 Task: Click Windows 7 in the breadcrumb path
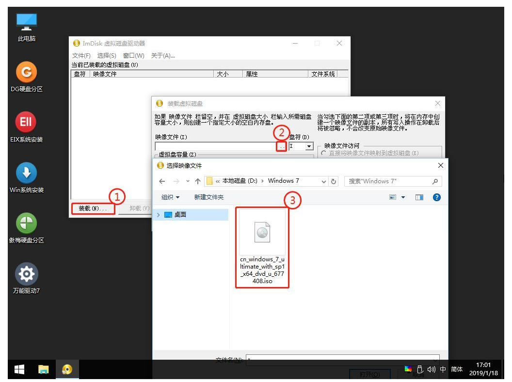pyautogui.click(x=284, y=181)
